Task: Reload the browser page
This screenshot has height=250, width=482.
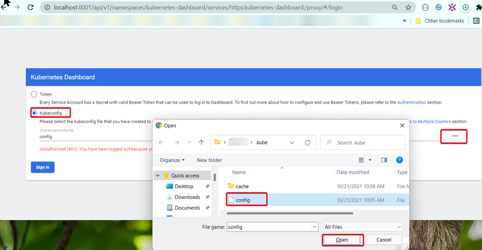Action: click(x=30, y=7)
